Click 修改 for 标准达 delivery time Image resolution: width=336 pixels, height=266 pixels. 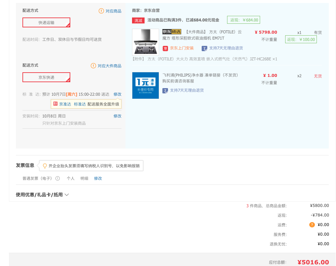118,94
